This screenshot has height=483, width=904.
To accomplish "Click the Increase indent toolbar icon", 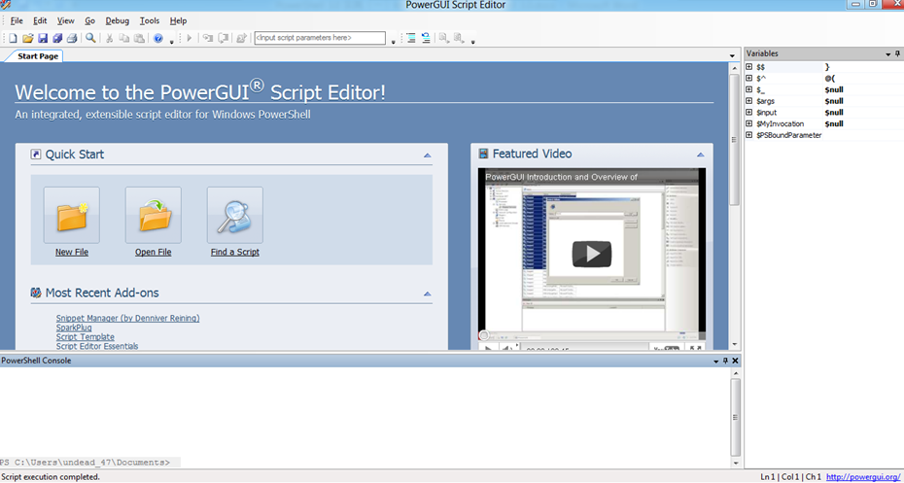I will [410, 38].
